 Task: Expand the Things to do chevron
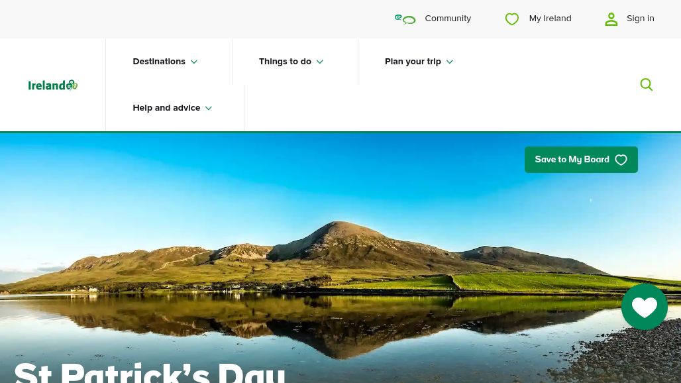click(x=320, y=62)
